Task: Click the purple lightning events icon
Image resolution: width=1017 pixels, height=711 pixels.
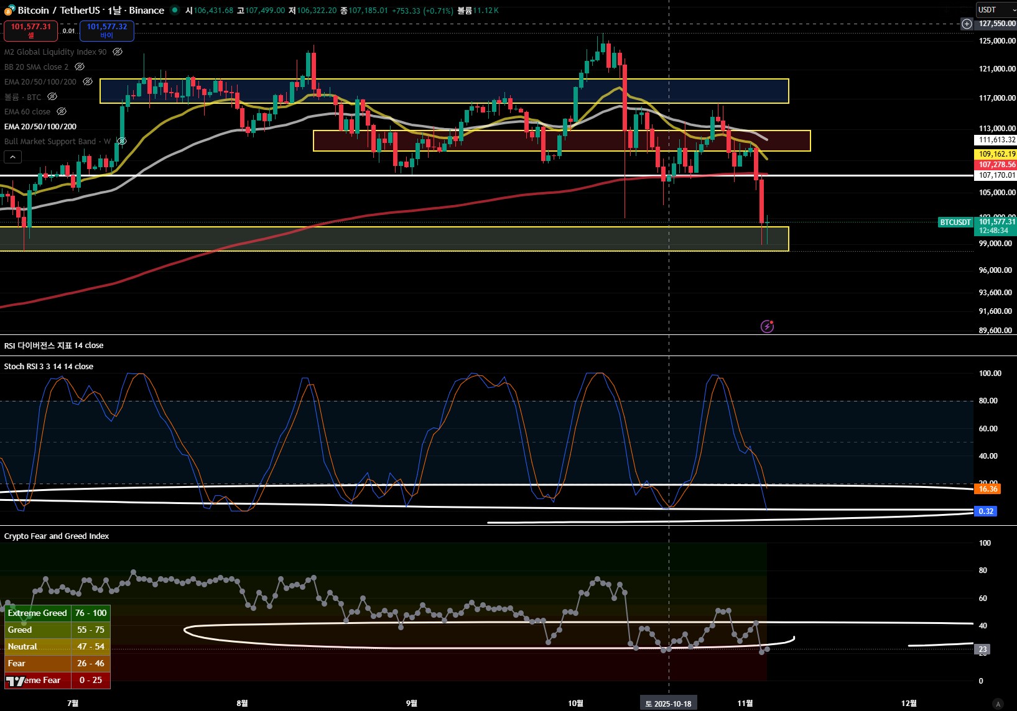Action: 768,326
